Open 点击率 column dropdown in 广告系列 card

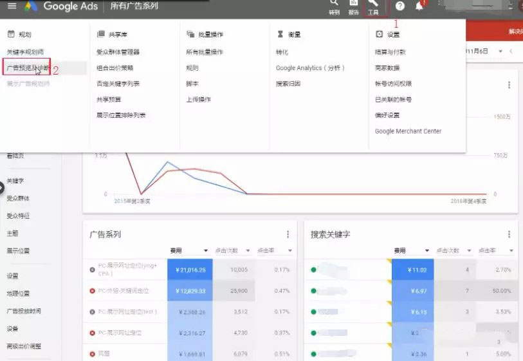pyautogui.click(x=290, y=250)
